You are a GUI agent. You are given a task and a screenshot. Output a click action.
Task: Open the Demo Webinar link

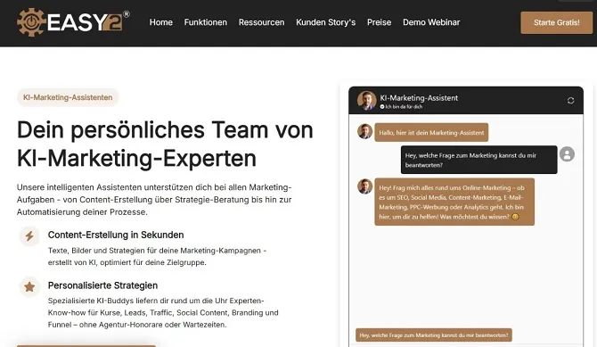pos(431,22)
